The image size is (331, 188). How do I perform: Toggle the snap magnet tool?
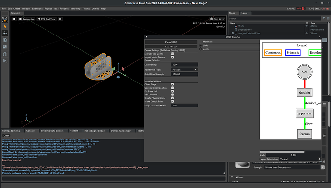coord(5,54)
